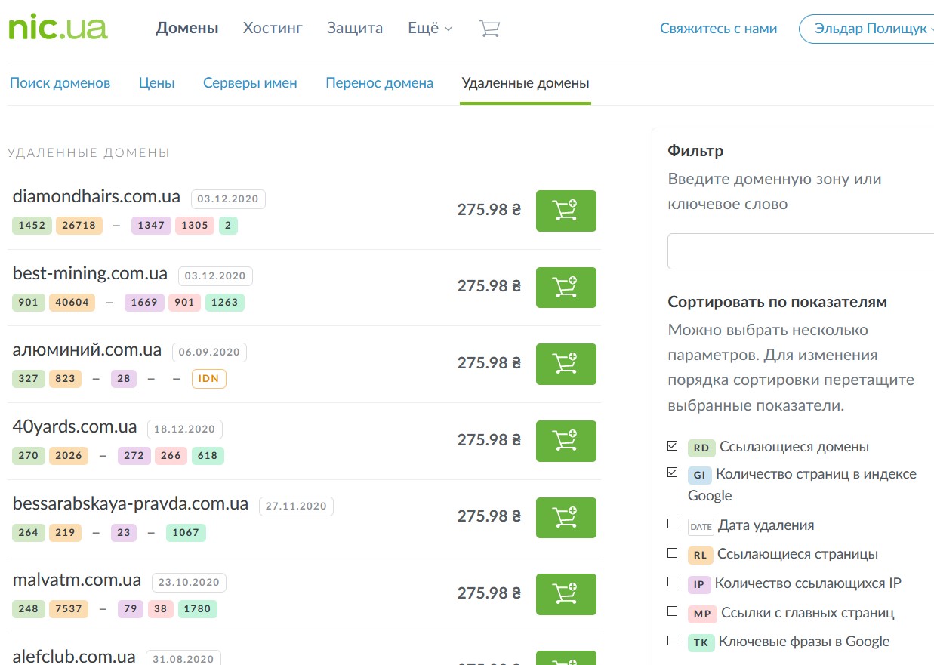Focus the filter keyword input field

click(800, 251)
